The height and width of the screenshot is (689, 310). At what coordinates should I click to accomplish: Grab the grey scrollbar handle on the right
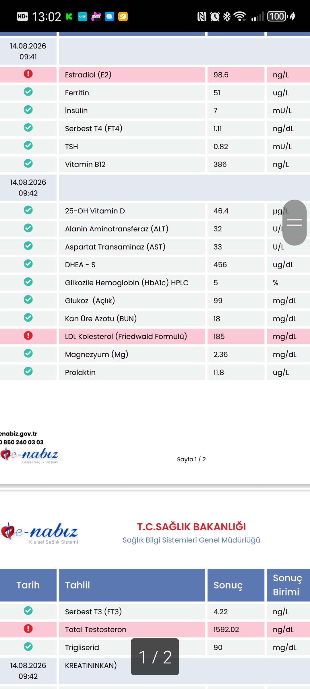pos(294,222)
